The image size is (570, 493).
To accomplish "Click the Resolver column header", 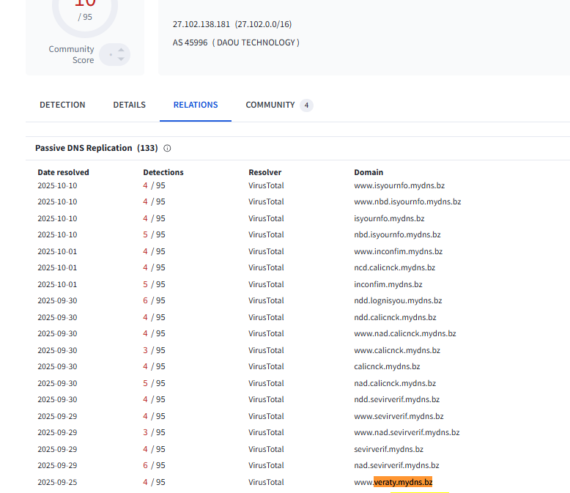I will click(265, 172).
